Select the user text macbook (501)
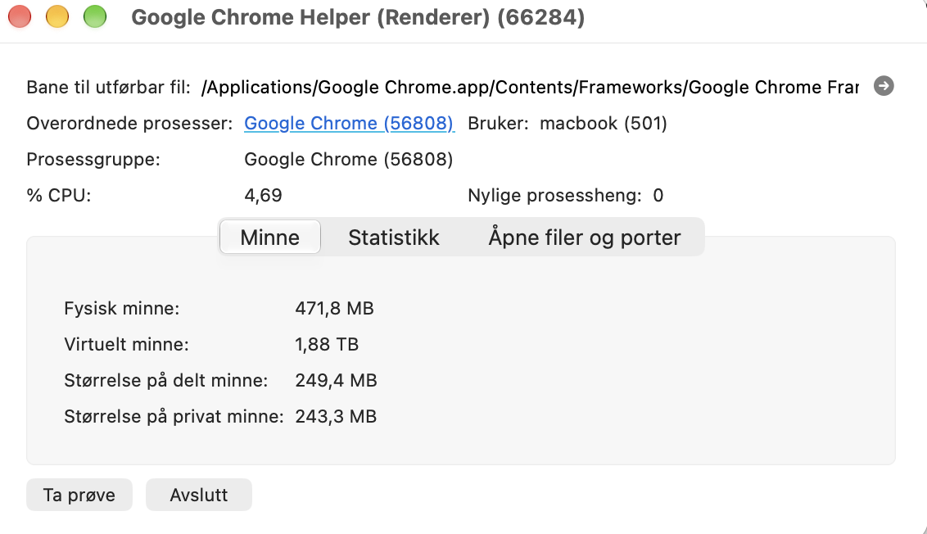The height and width of the screenshot is (534, 927). pos(604,123)
